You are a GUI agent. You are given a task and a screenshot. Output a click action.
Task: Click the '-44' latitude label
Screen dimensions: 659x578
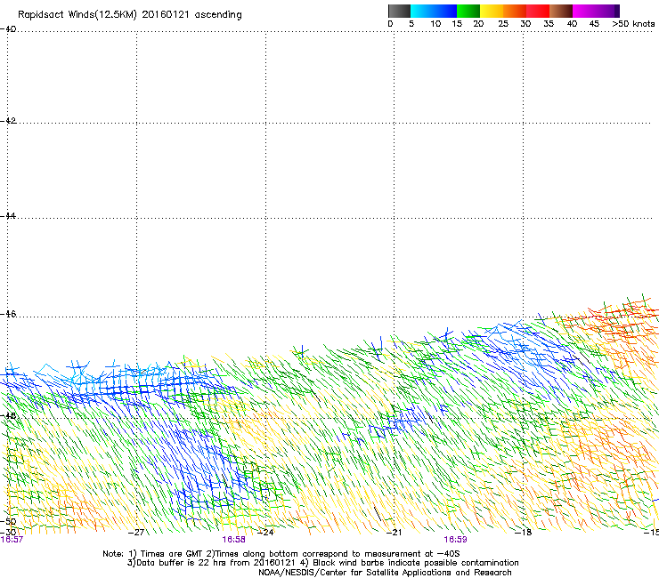8,216
